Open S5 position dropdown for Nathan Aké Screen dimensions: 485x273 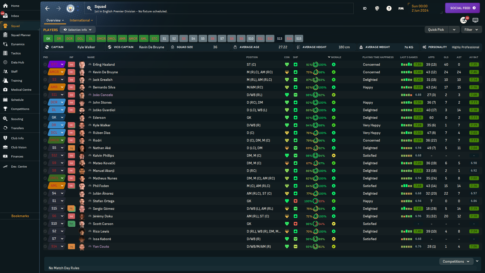pyautogui.click(x=57, y=148)
